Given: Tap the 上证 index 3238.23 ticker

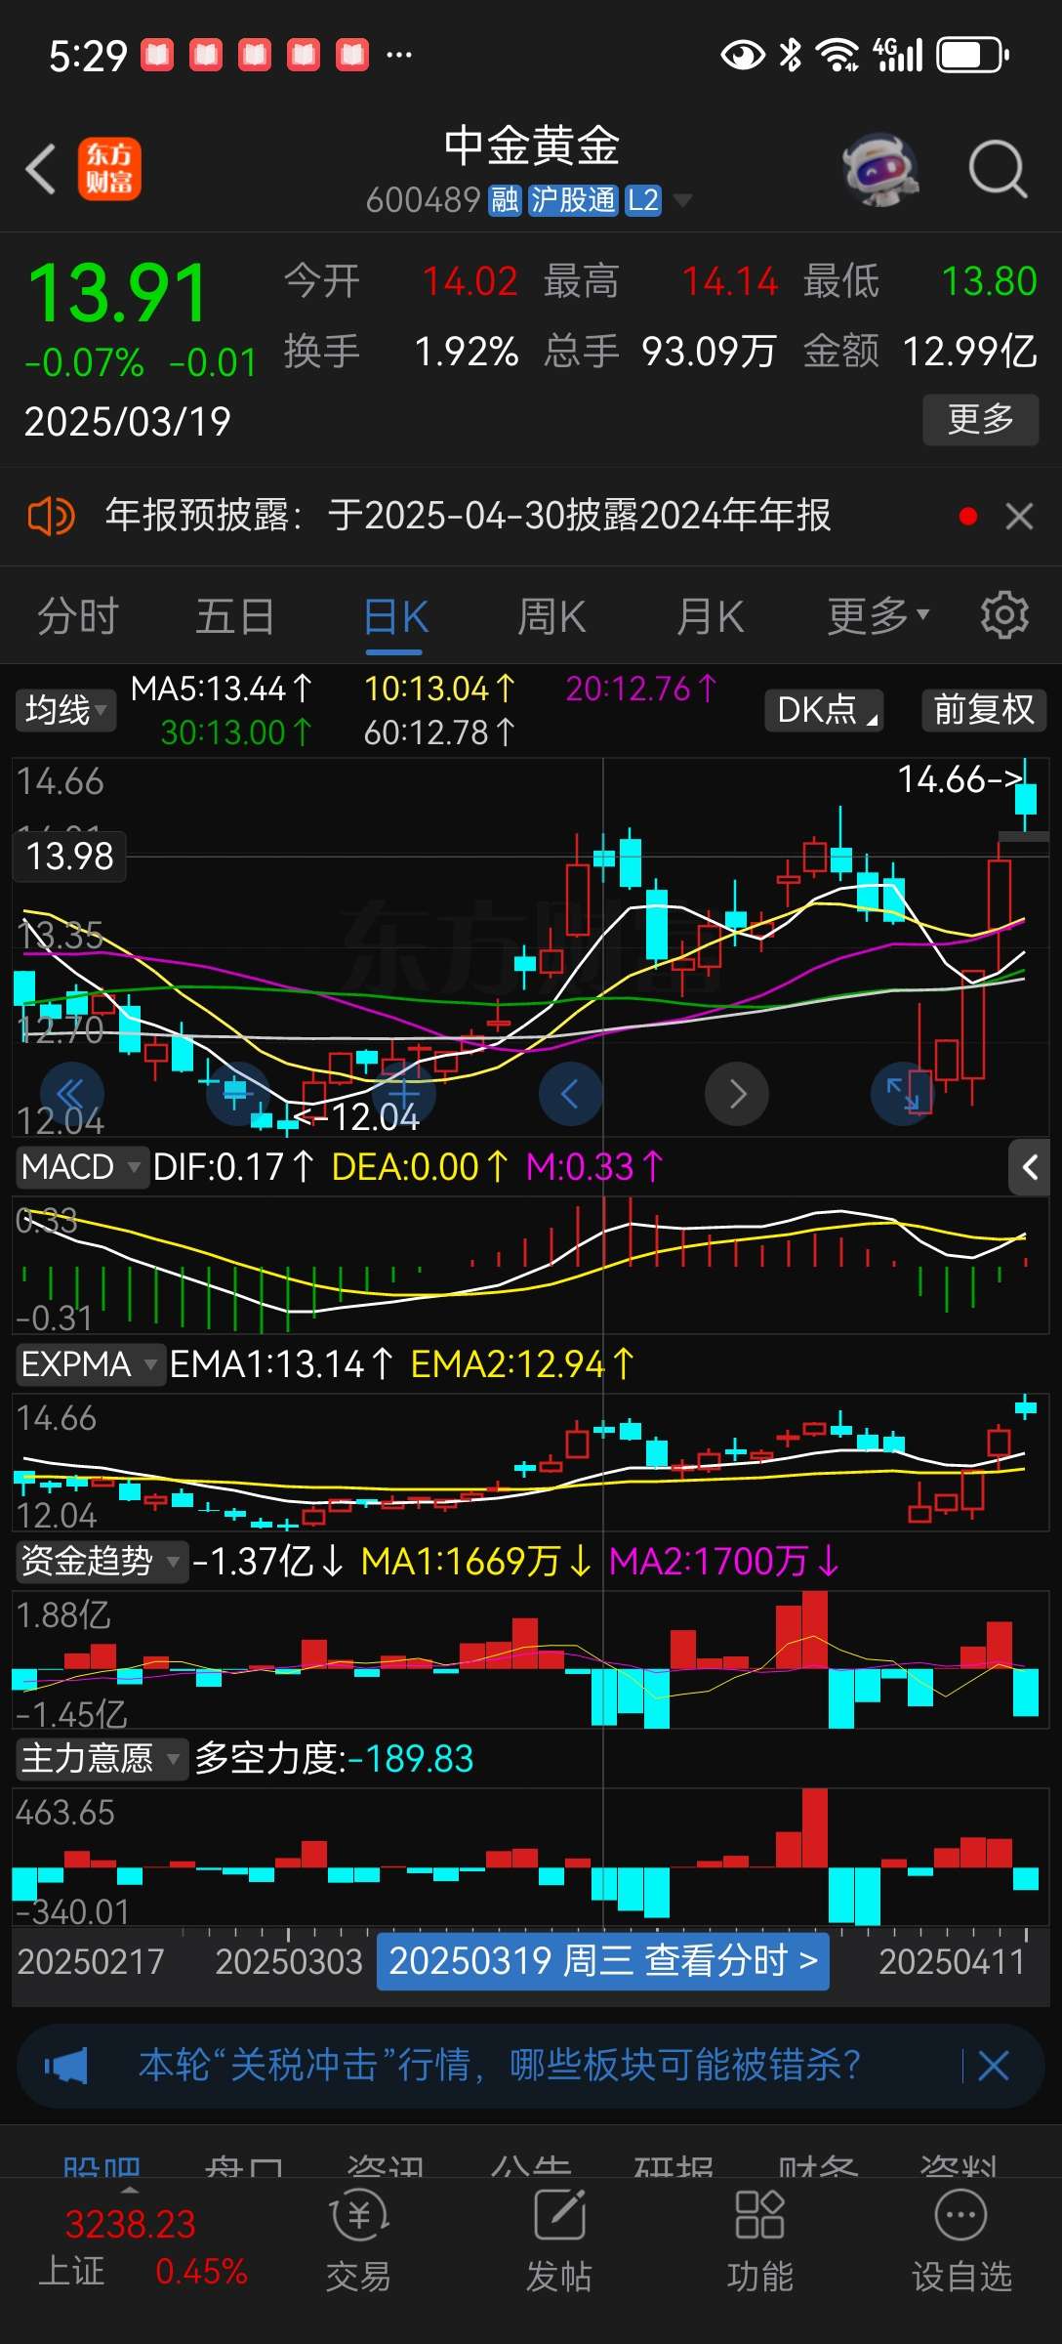Looking at the screenshot, I should point(143,2246).
